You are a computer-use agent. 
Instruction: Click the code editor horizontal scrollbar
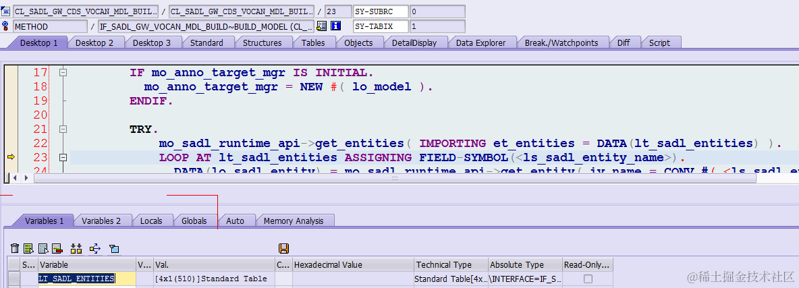point(395,177)
